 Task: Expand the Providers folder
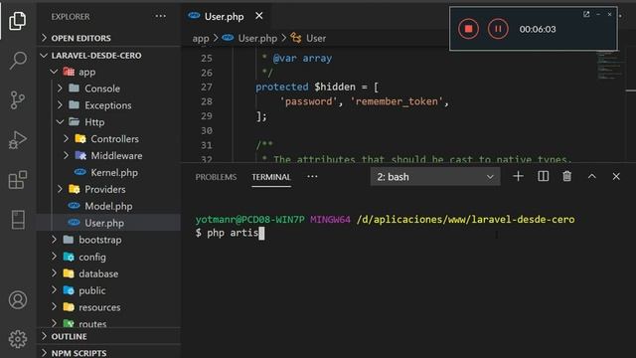(x=108, y=189)
